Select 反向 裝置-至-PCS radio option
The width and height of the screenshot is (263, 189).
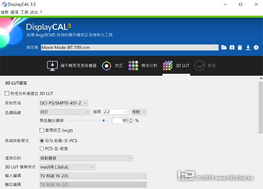(42, 141)
